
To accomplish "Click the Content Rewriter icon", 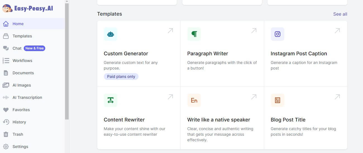I will [x=111, y=100].
